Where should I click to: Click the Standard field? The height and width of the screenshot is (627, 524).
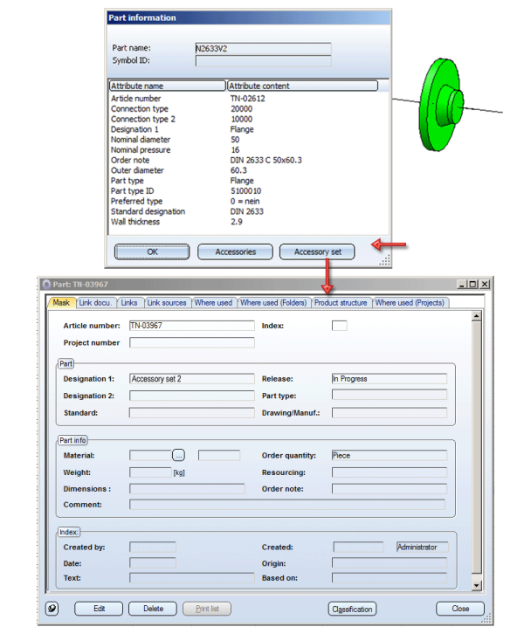(191, 413)
